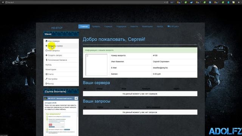Image resolution: width=242 pixels, height=136 pixels.
Task: Go to the 'Профиль' top navigation tab
Action: (96, 26)
